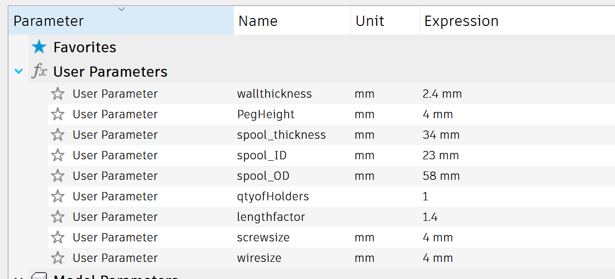Select the Favorites group row
Viewport: 615px width, 279px height.
(321, 47)
